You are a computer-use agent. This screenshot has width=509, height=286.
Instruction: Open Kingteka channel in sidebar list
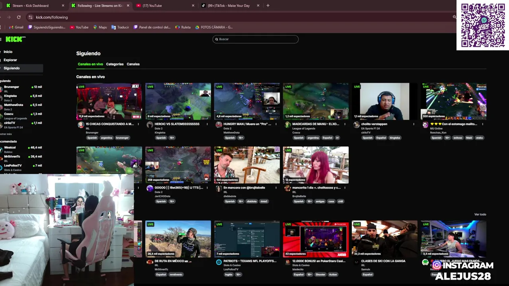[x=21, y=98]
